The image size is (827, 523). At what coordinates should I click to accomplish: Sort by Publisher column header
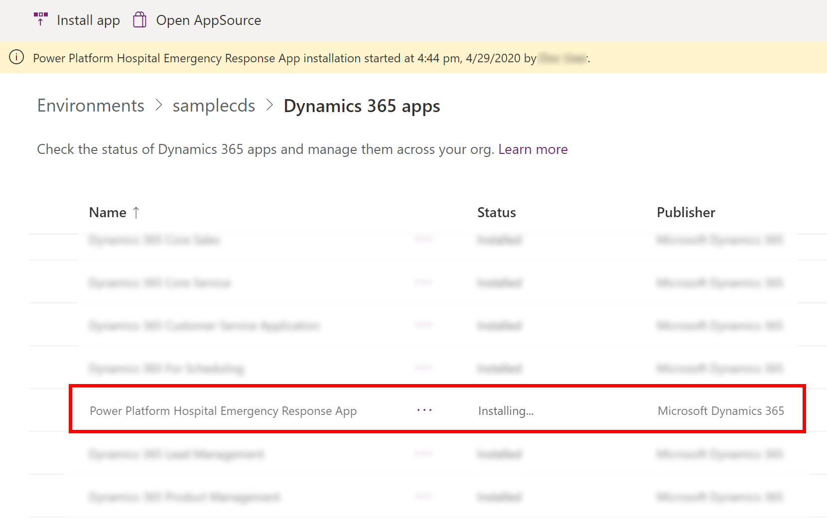[x=686, y=213]
